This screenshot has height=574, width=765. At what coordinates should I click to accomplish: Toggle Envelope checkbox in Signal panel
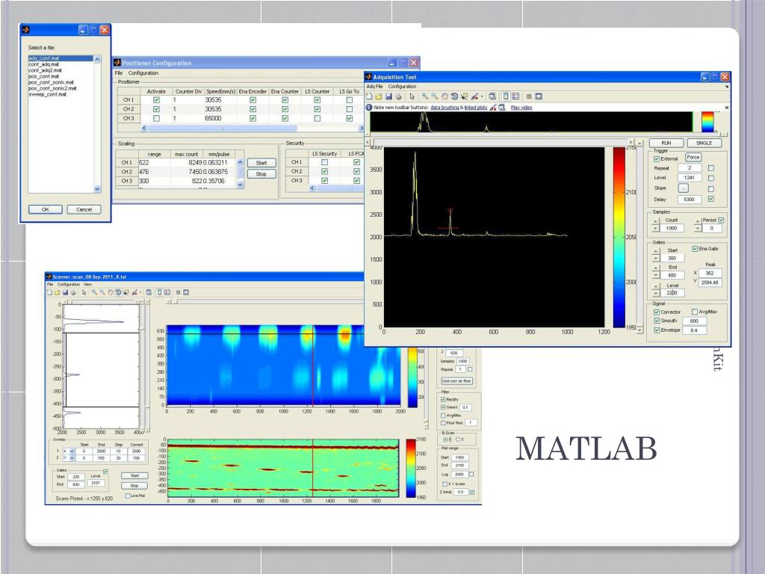point(657,330)
